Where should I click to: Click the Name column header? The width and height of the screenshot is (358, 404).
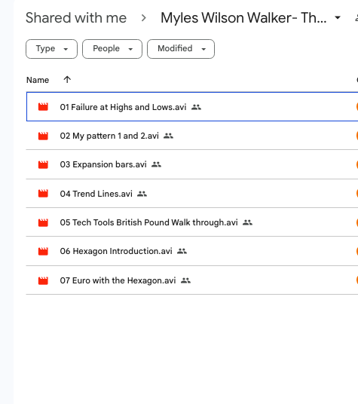pos(38,80)
